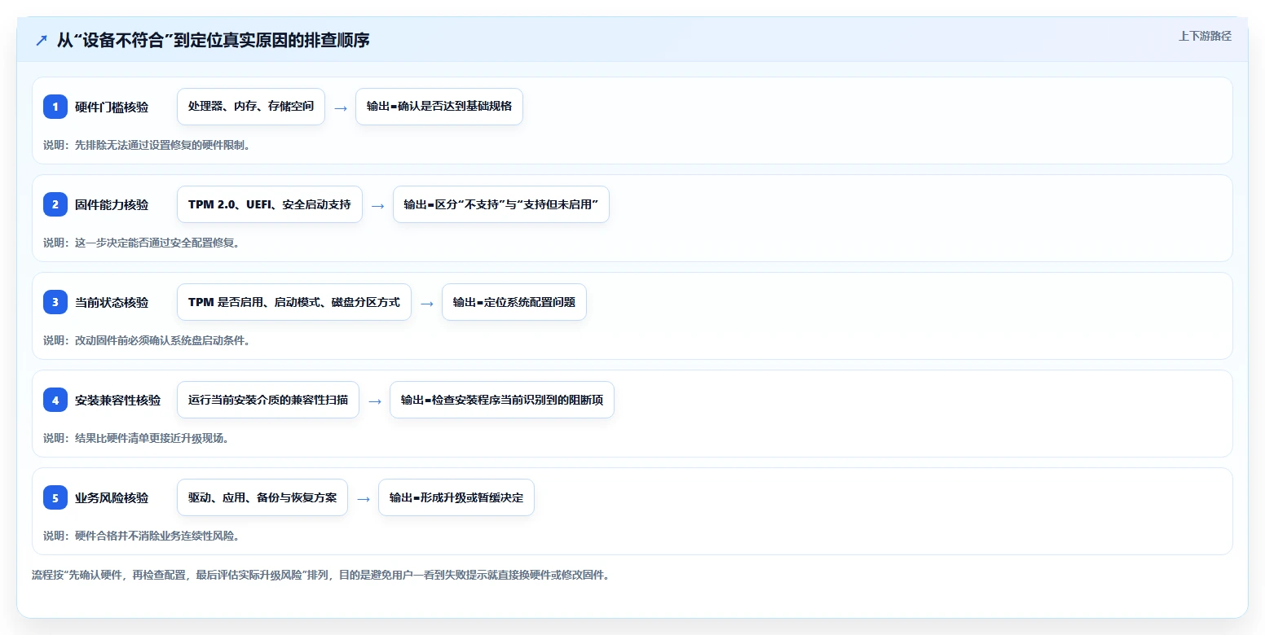Click the diagonal arrow icon beside the title
Image resolution: width=1265 pixels, height=635 pixels.
41,40
